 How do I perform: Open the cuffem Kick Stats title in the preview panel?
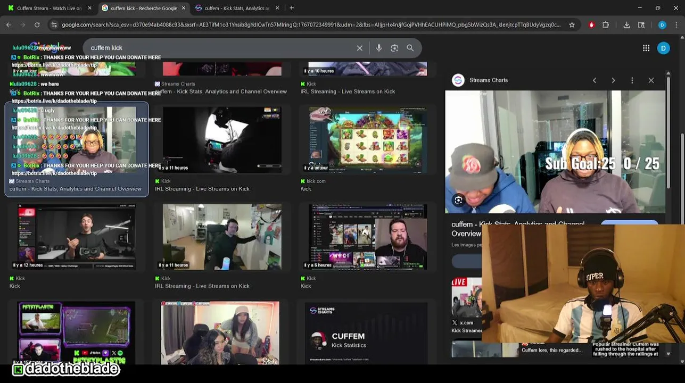(x=518, y=229)
